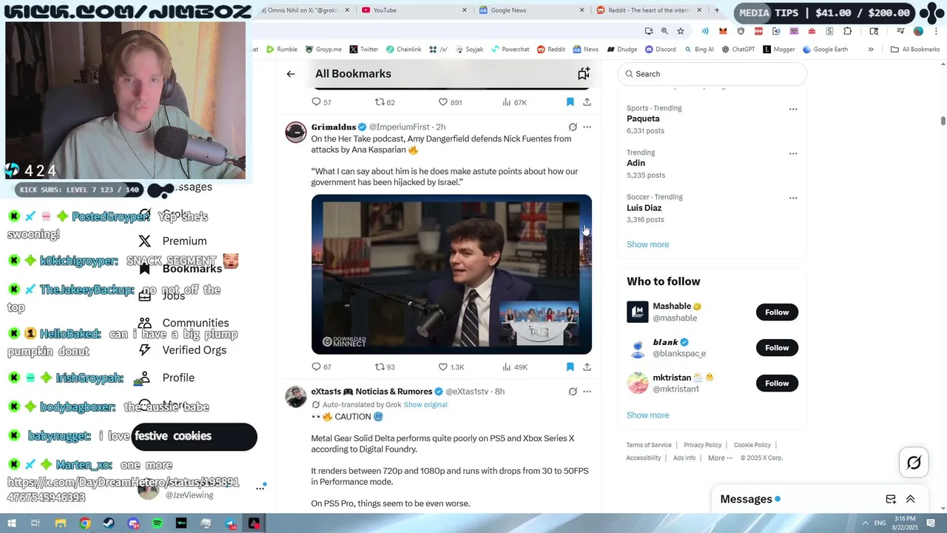The height and width of the screenshot is (533, 947).
Task: Play the Nick Fuentes video thumbnail
Action: coord(451,274)
